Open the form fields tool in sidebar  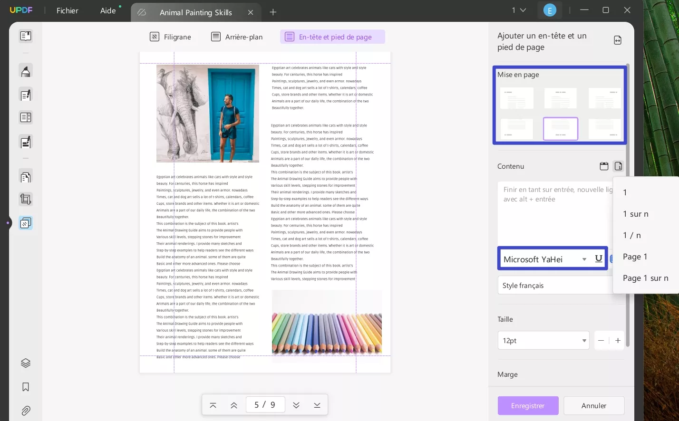26,117
